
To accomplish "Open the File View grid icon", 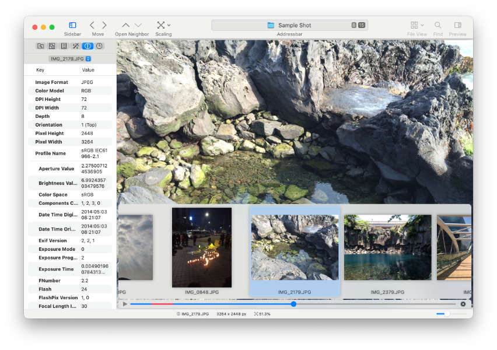I will click(x=414, y=25).
